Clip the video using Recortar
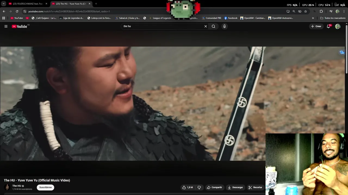 click(255, 187)
